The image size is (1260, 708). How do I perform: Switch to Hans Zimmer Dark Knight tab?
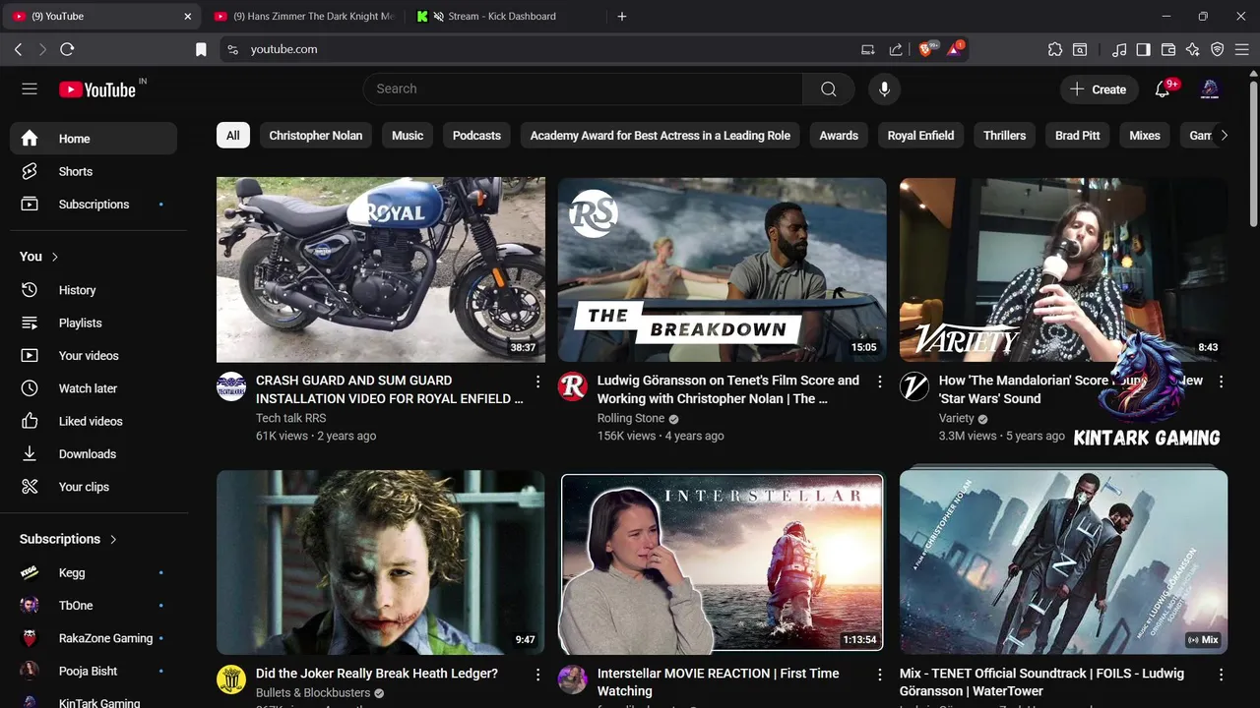303,16
